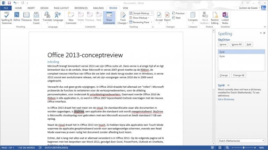Screen dimensions: 268x150
Task: Accept the current change
Action: (x=159, y=17)
